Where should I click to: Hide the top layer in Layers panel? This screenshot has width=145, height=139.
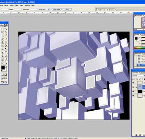[x=133, y=83]
